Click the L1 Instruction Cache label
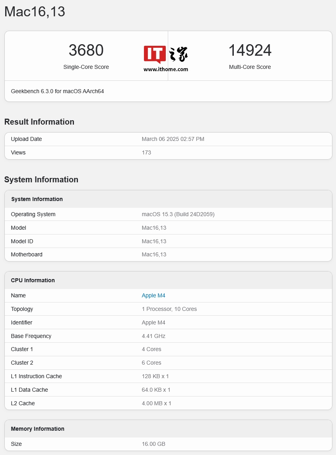The image size is (336, 455). (x=36, y=376)
